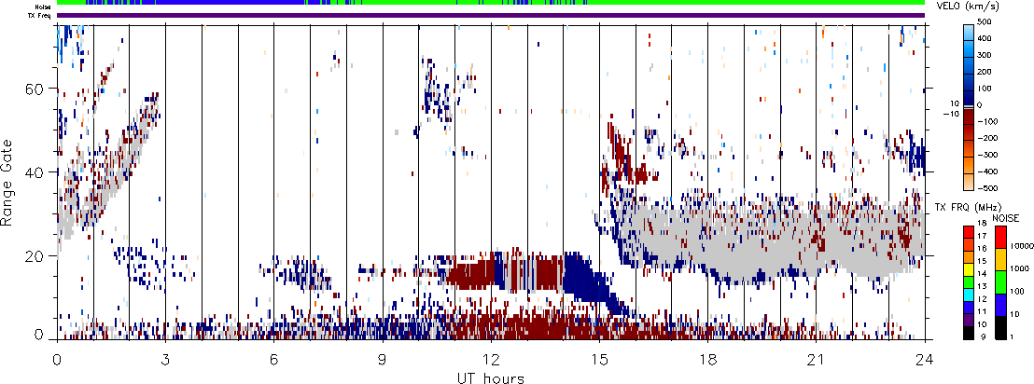Click the "1000" label on the NOISE scale
Viewport: 1034px width, 384px height.
(x=1019, y=268)
